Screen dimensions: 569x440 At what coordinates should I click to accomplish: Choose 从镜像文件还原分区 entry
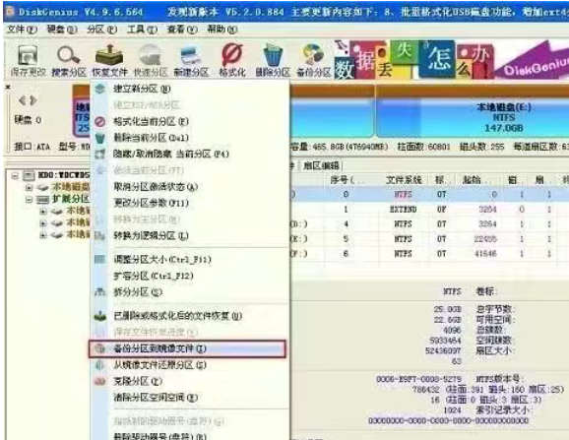tap(190, 365)
